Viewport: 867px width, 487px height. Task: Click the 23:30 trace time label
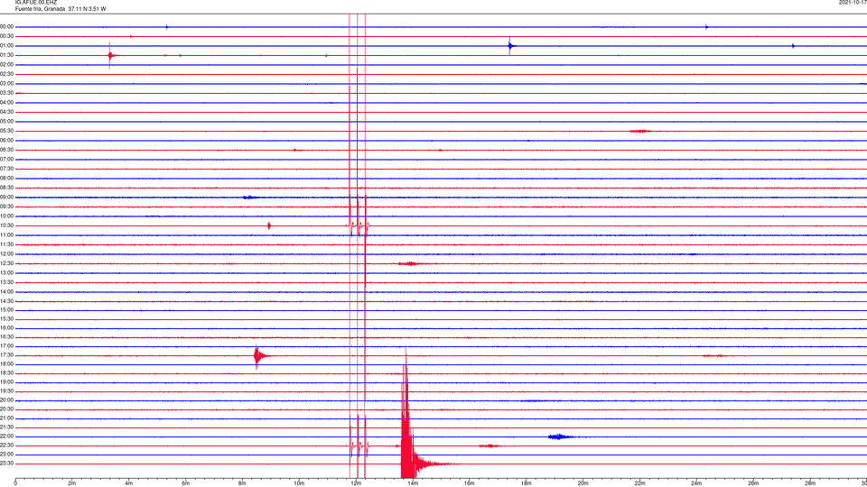coord(6,464)
